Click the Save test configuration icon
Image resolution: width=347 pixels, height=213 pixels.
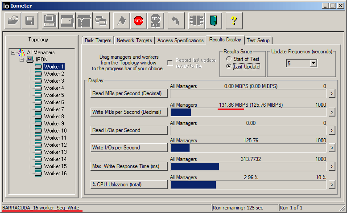tap(30, 20)
